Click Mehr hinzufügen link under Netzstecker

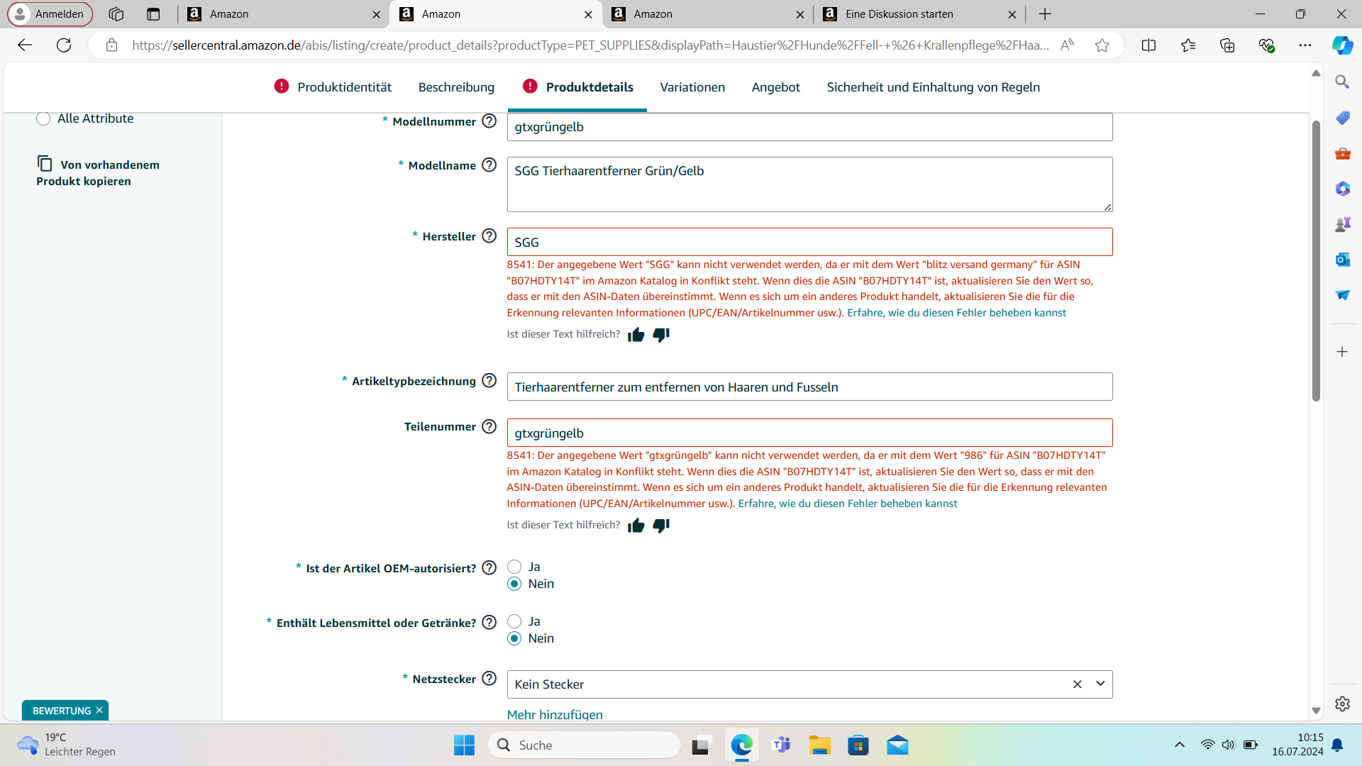coord(555,714)
